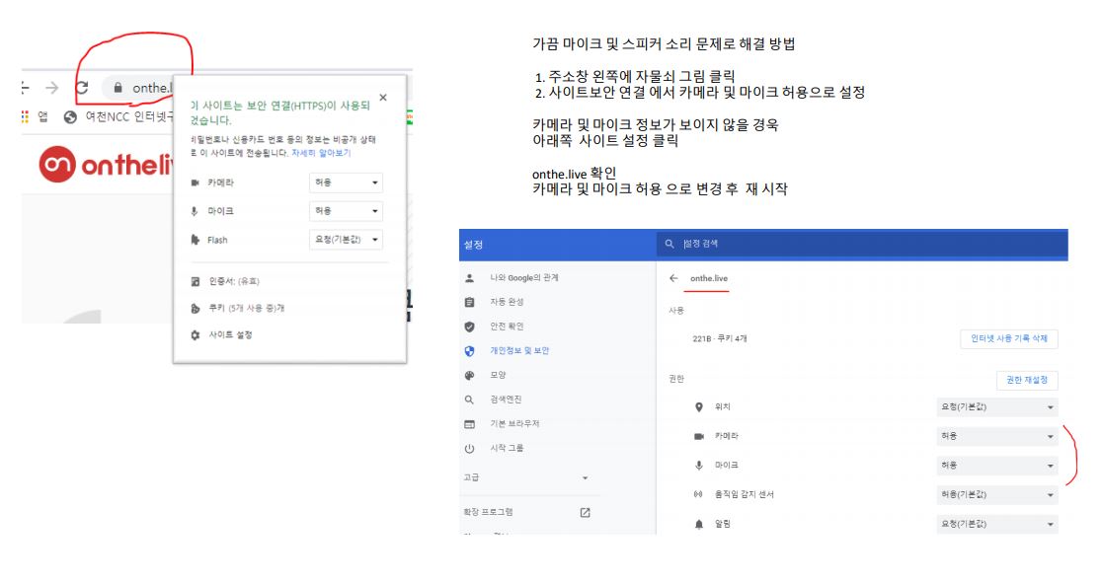Open 카메라 dropdown in site popup
1103x583 pixels.
[x=346, y=183]
